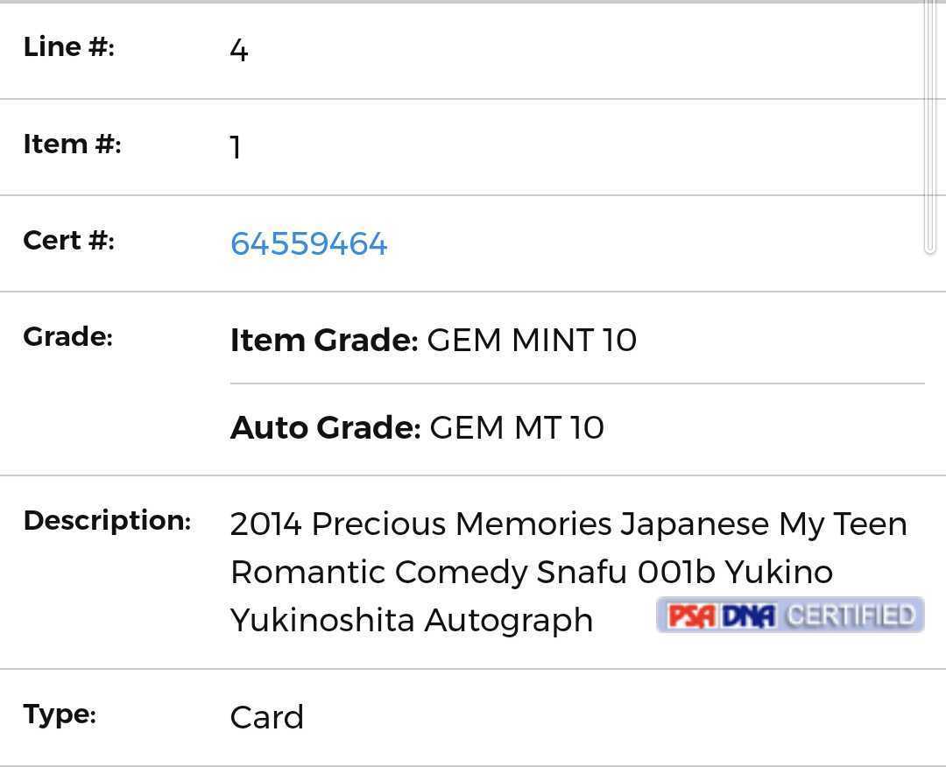Click the bold Auto Grade heading
Screen dimensions: 946x767
(x=325, y=427)
